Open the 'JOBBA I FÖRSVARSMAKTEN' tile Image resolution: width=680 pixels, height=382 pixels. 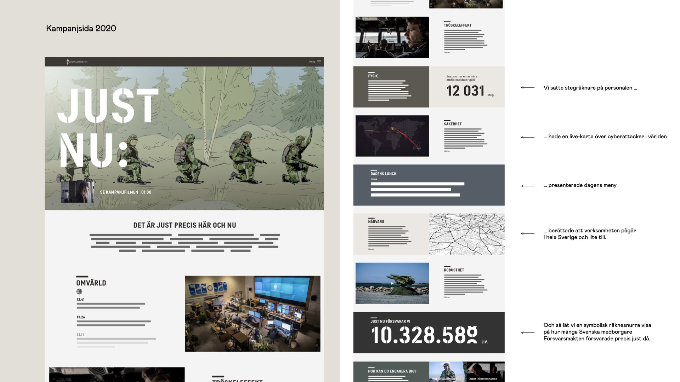pos(486,372)
